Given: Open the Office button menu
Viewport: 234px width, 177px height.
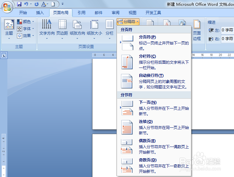Looking at the screenshot, I should click(x=7, y=7).
